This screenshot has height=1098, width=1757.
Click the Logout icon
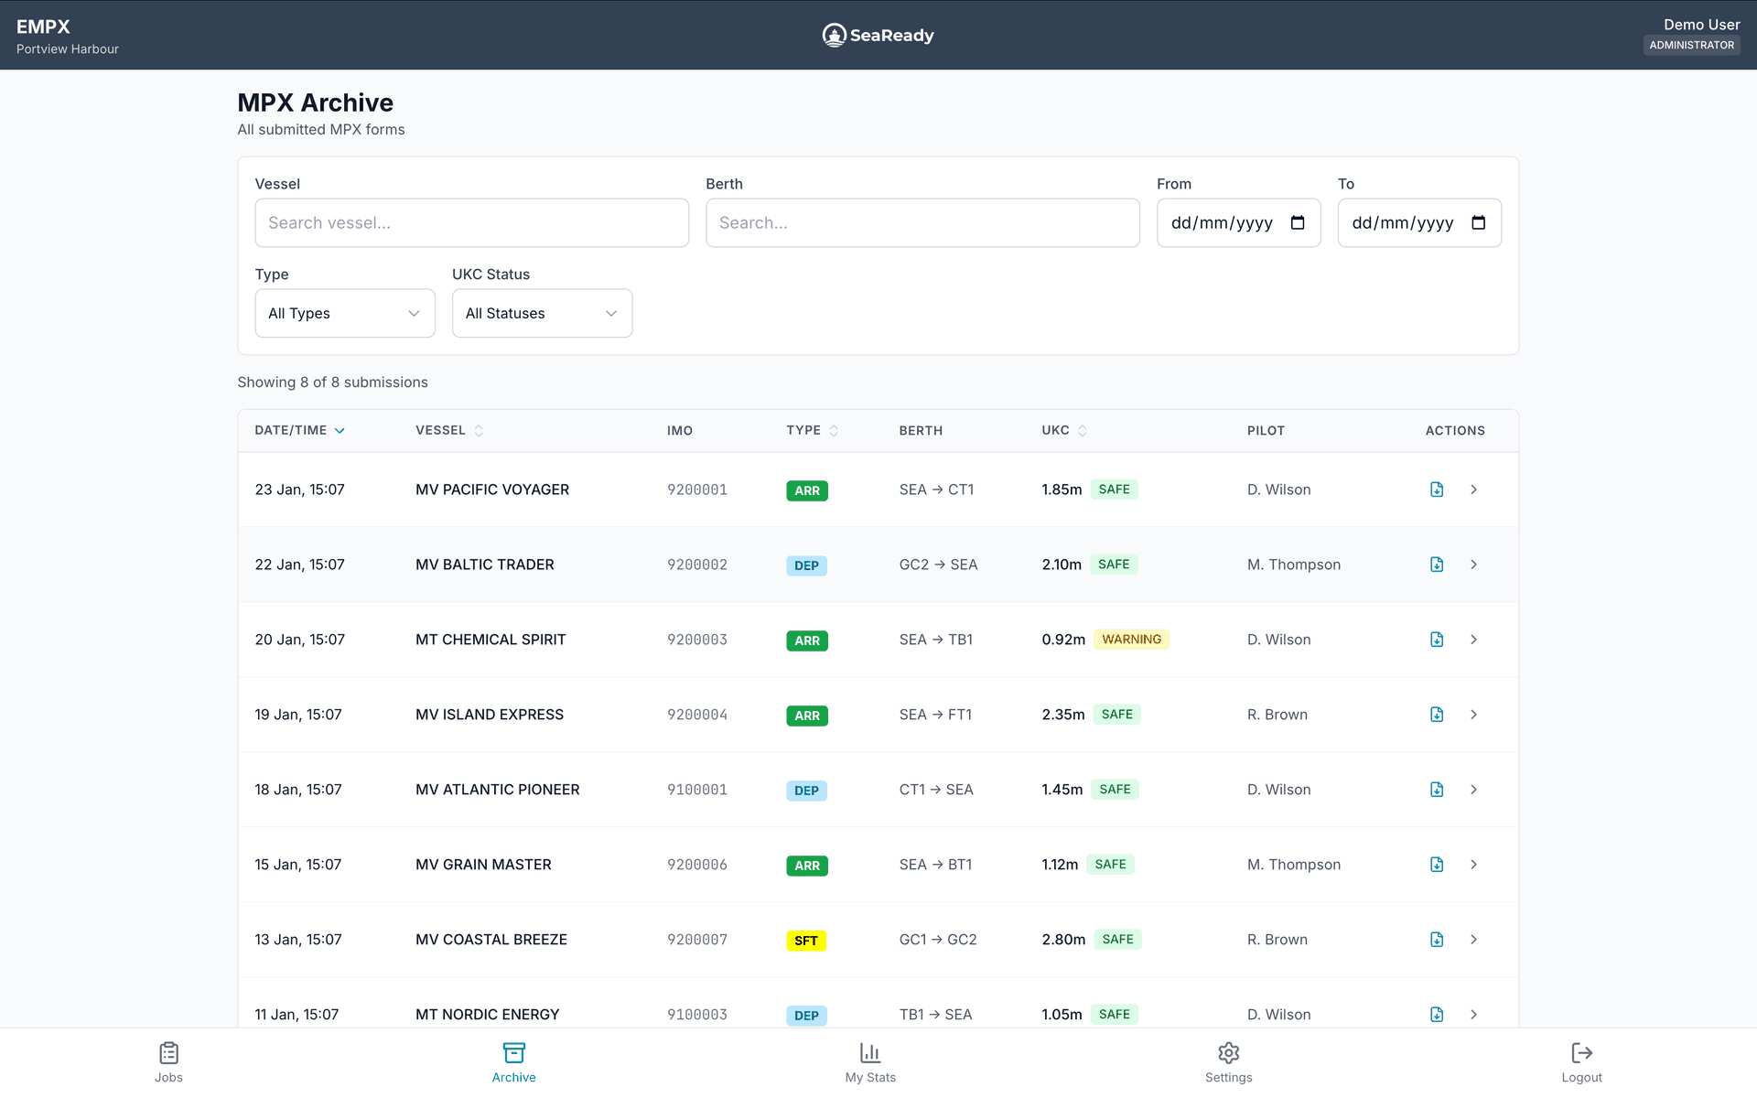tap(1581, 1052)
